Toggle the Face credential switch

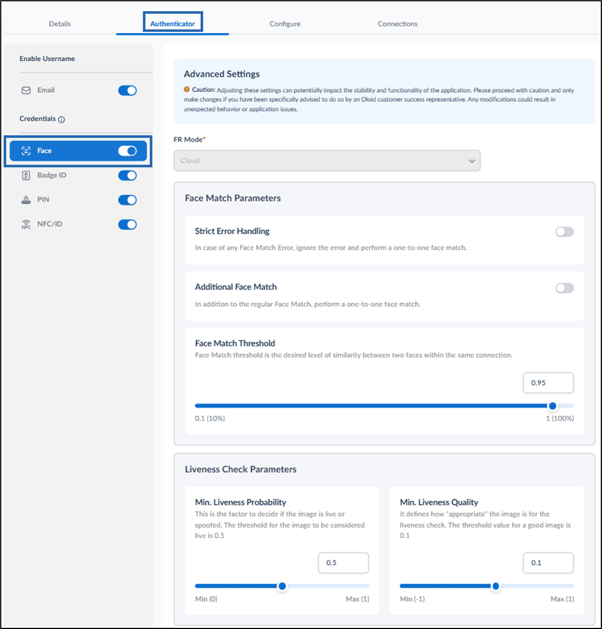127,151
